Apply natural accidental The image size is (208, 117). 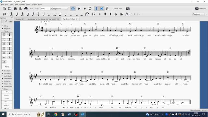tap(110, 14)
